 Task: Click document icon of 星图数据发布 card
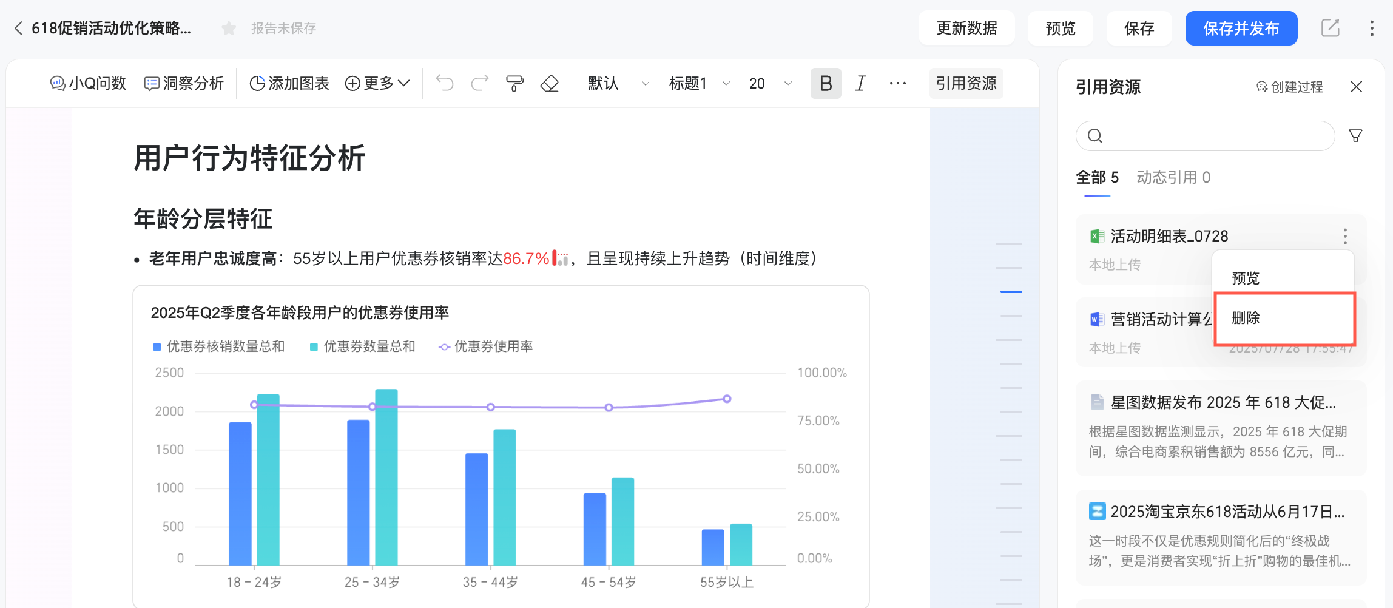tap(1097, 402)
